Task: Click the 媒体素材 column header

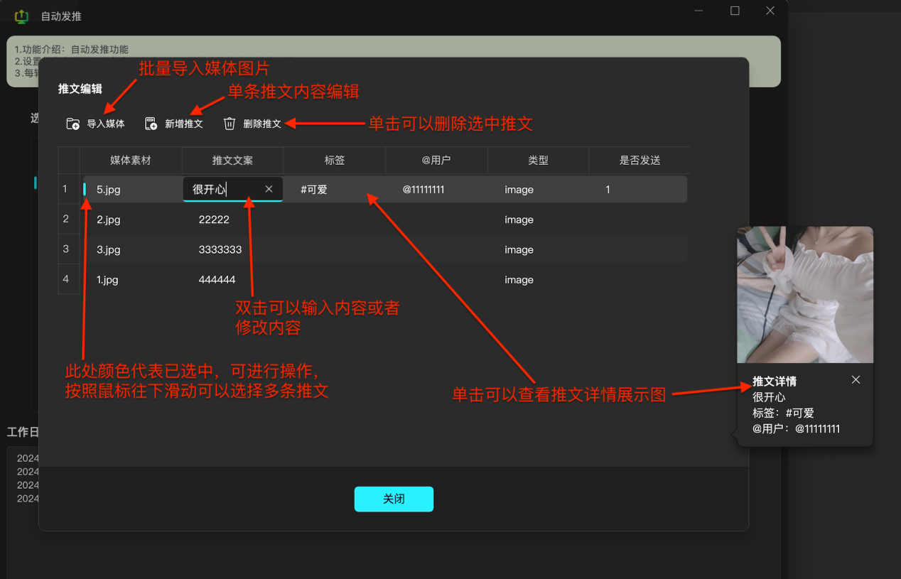Action: (x=131, y=161)
